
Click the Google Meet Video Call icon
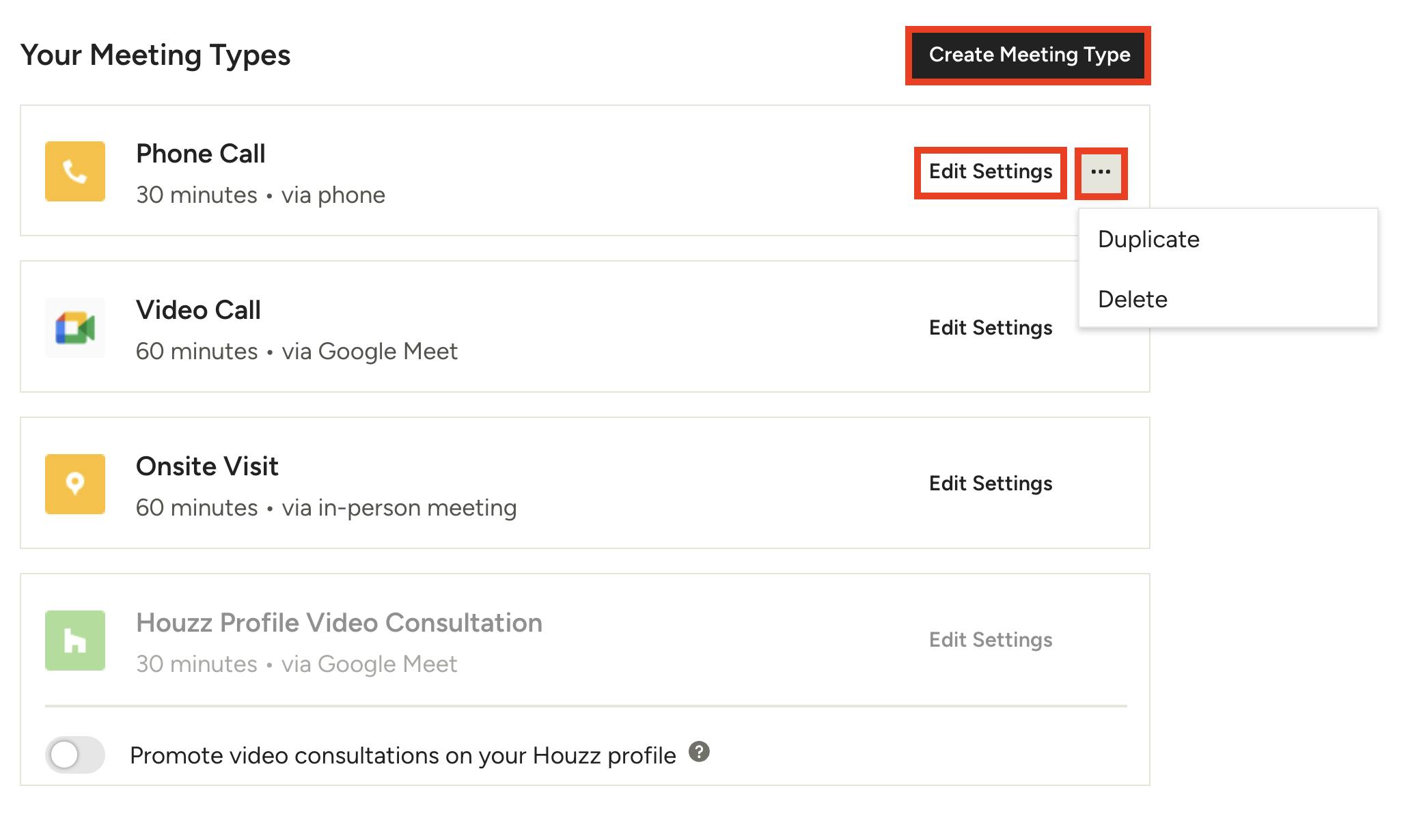pos(75,328)
